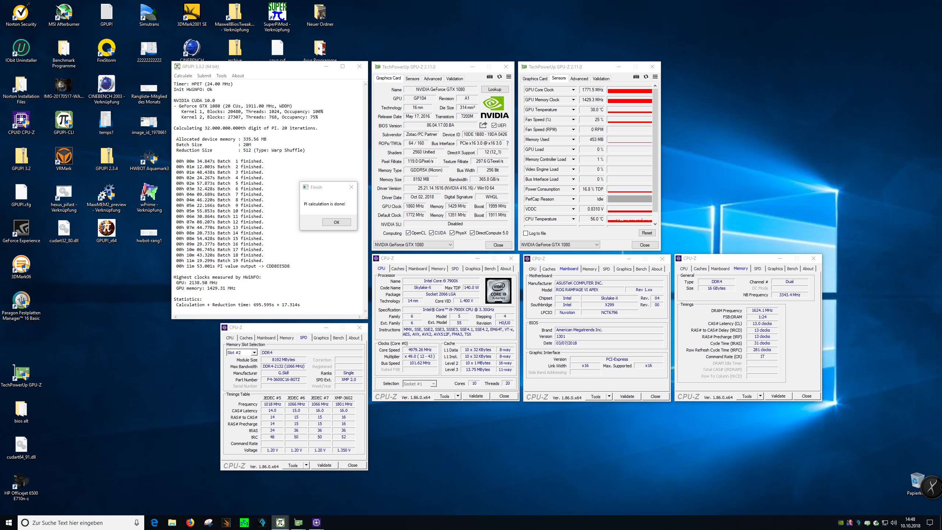Open Firefox from taskbar

[x=190, y=523]
